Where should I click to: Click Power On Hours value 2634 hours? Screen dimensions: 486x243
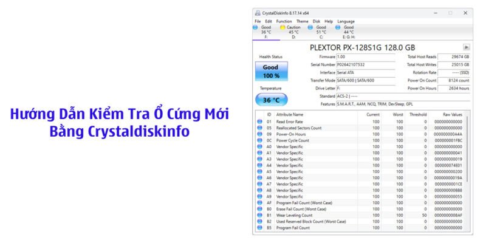tap(454, 88)
